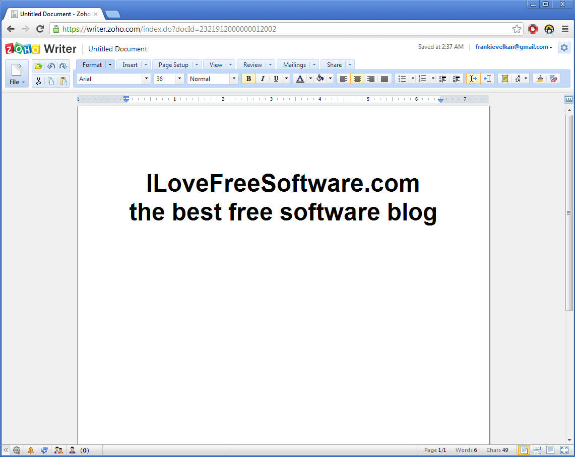Switch to page layout view icon
Viewport: 575px width, 457px height.
[x=524, y=450]
